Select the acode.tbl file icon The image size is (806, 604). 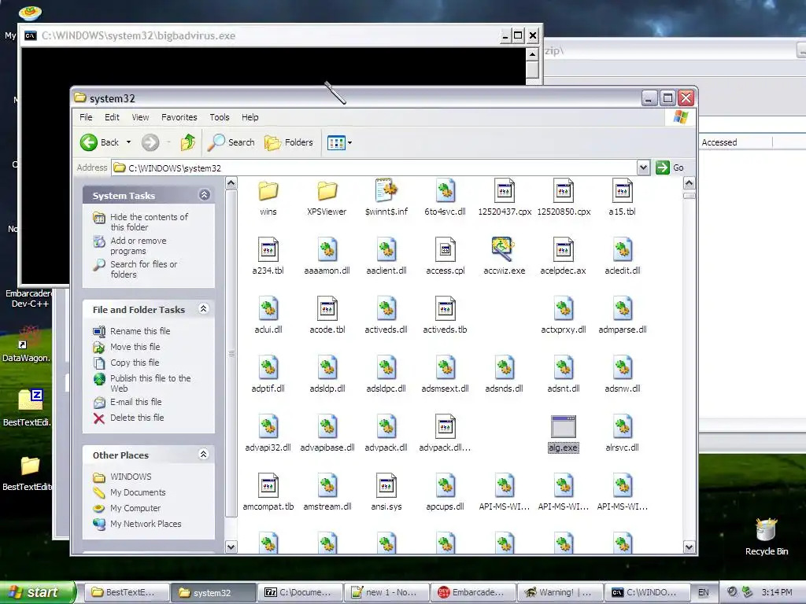point(327,308)
